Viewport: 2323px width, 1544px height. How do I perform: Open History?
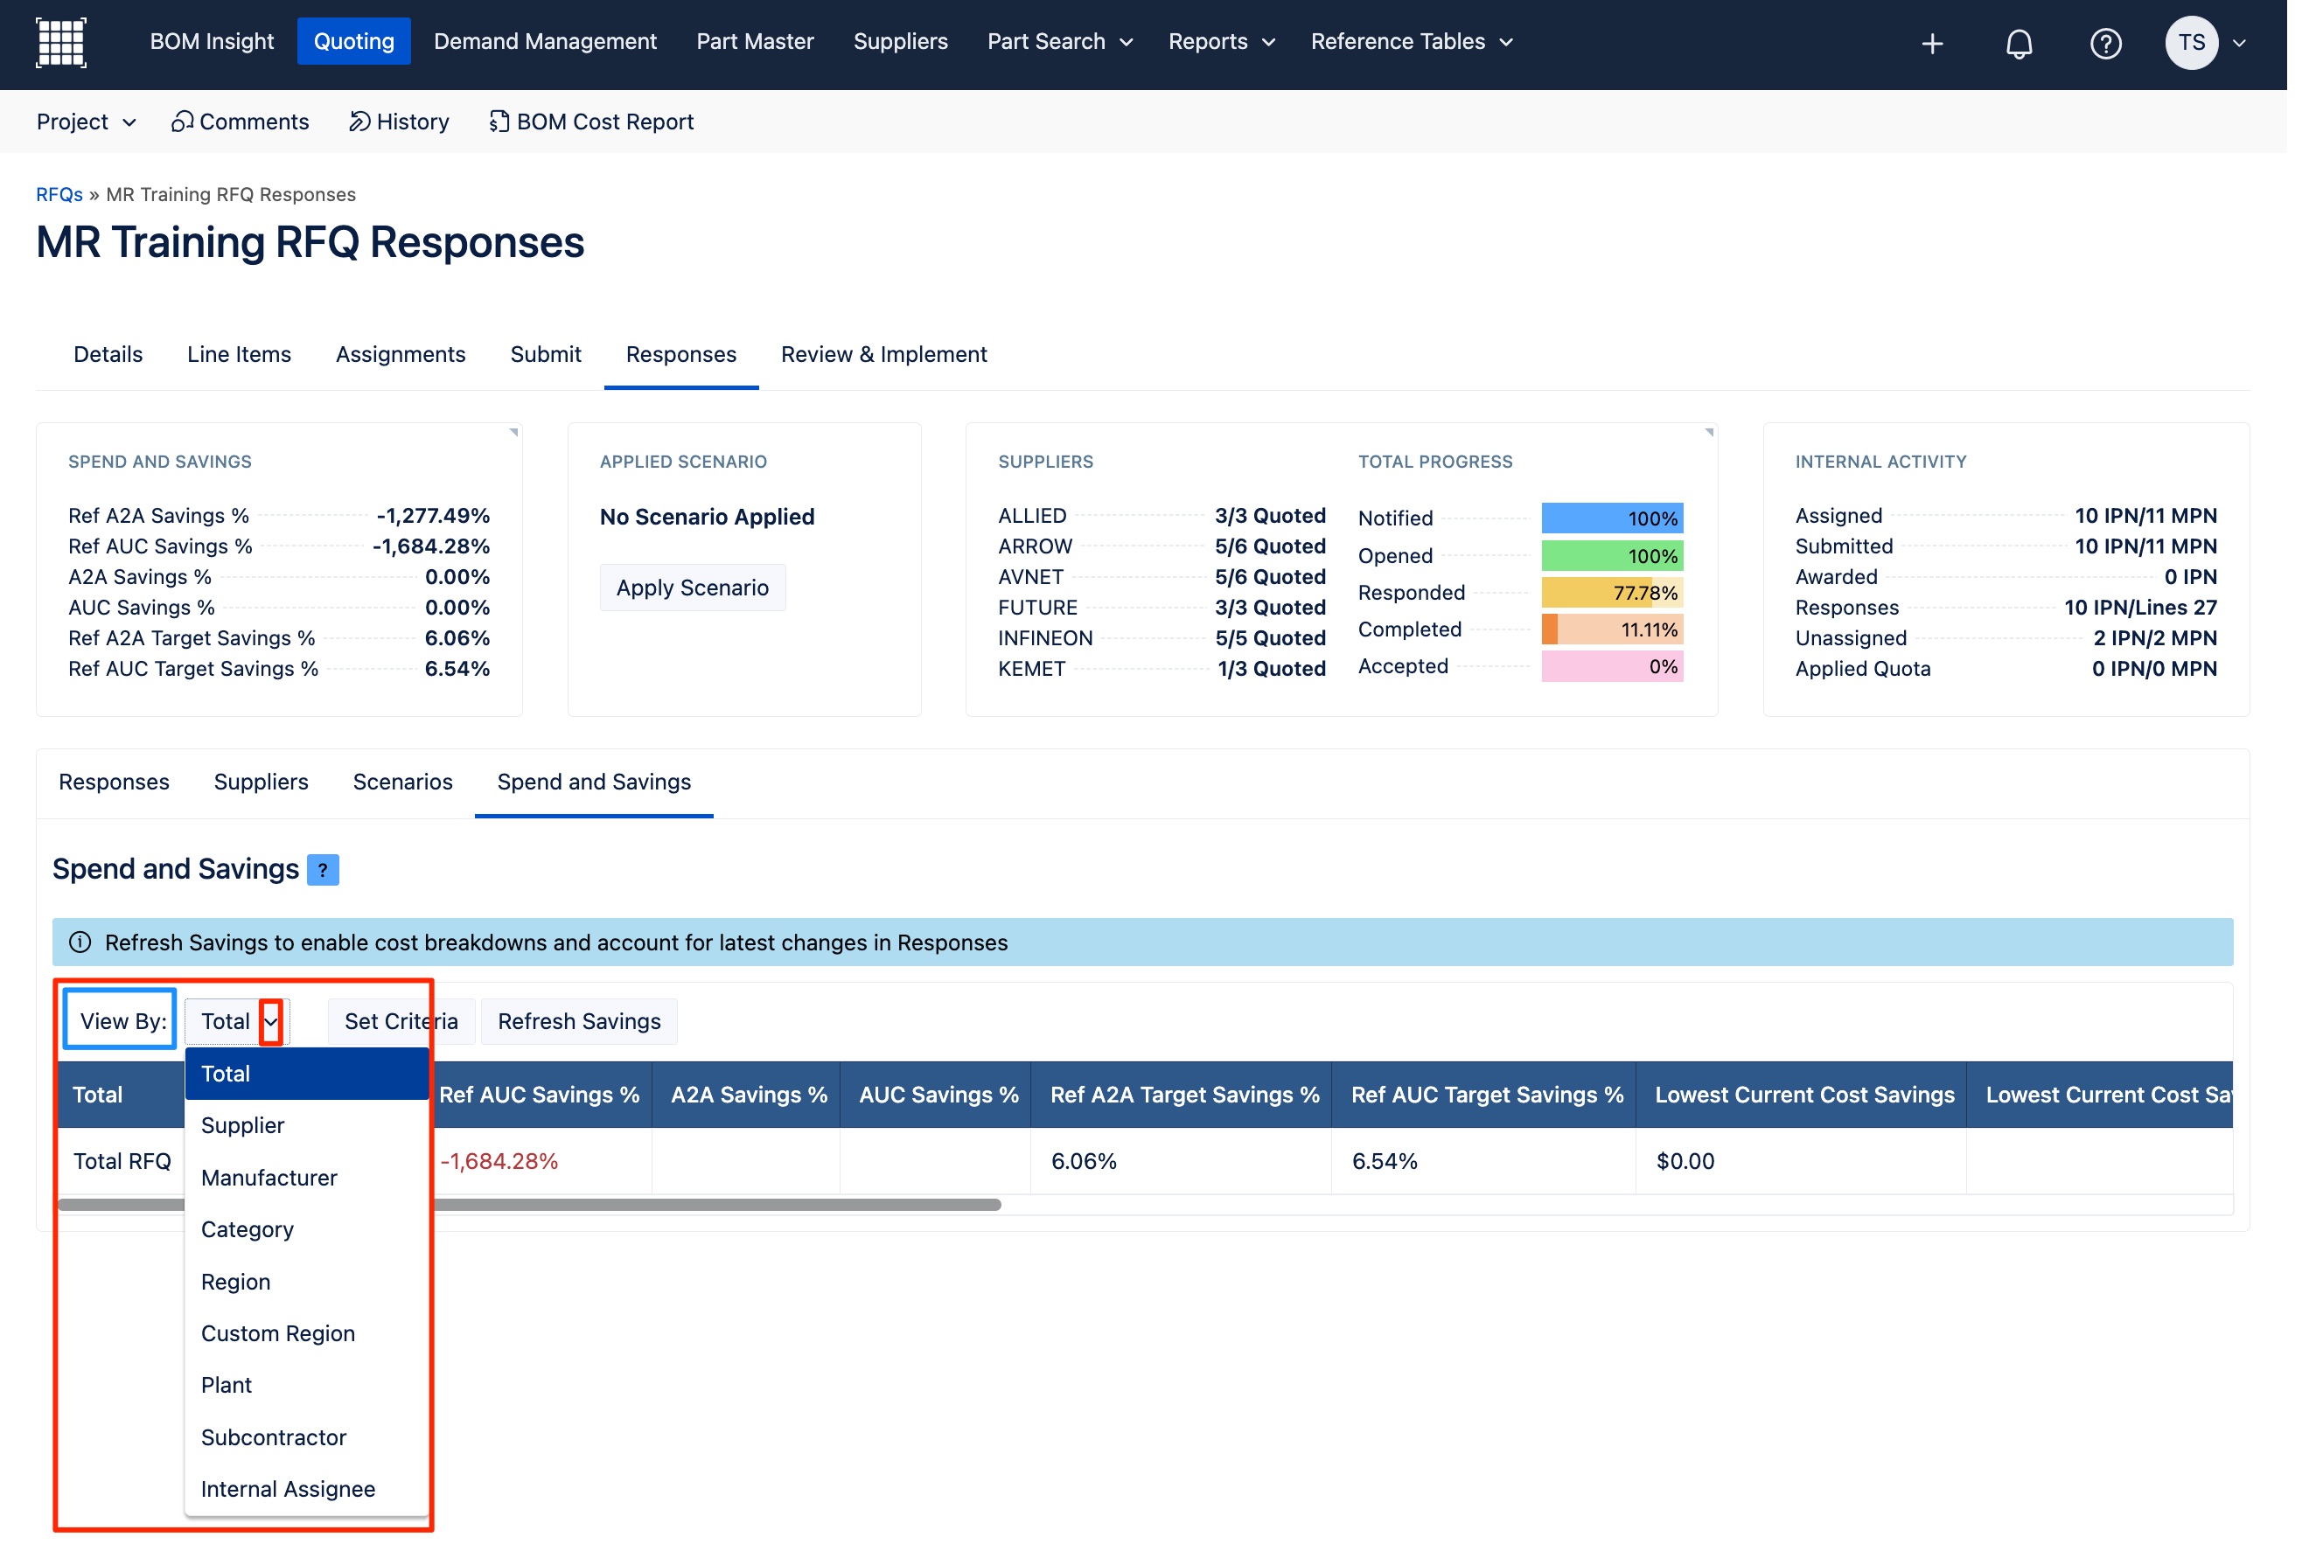click(399, 122)
